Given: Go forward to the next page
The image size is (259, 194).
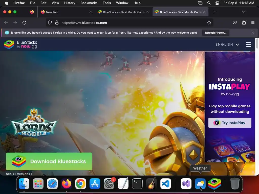Looking at the screenshot, I should [15, 22].
